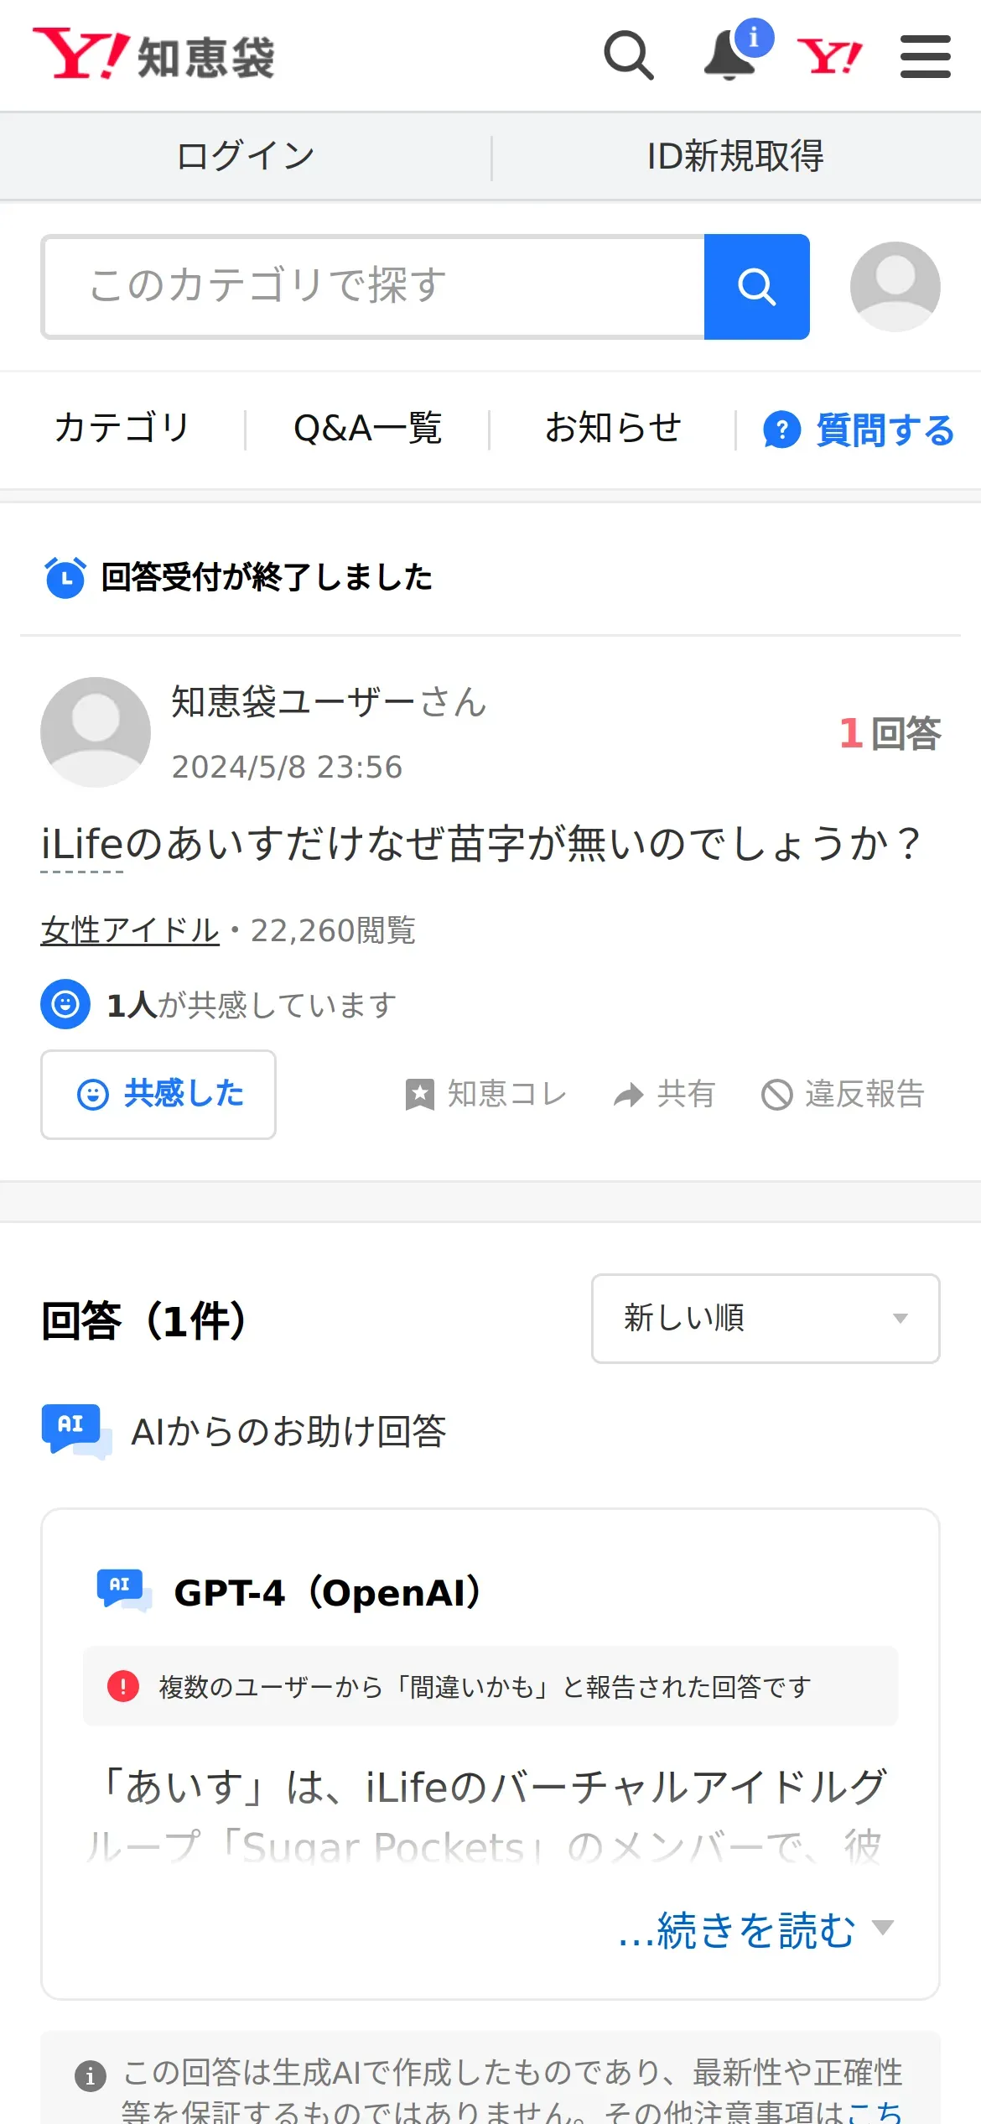Open the カテゴリ menu item
Viewport: 981px width, 2124px height.
[122, 428]
